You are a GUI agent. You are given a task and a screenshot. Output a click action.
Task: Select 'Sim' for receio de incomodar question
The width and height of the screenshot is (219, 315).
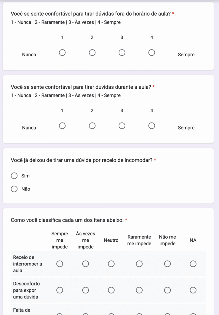click(14, 176)
